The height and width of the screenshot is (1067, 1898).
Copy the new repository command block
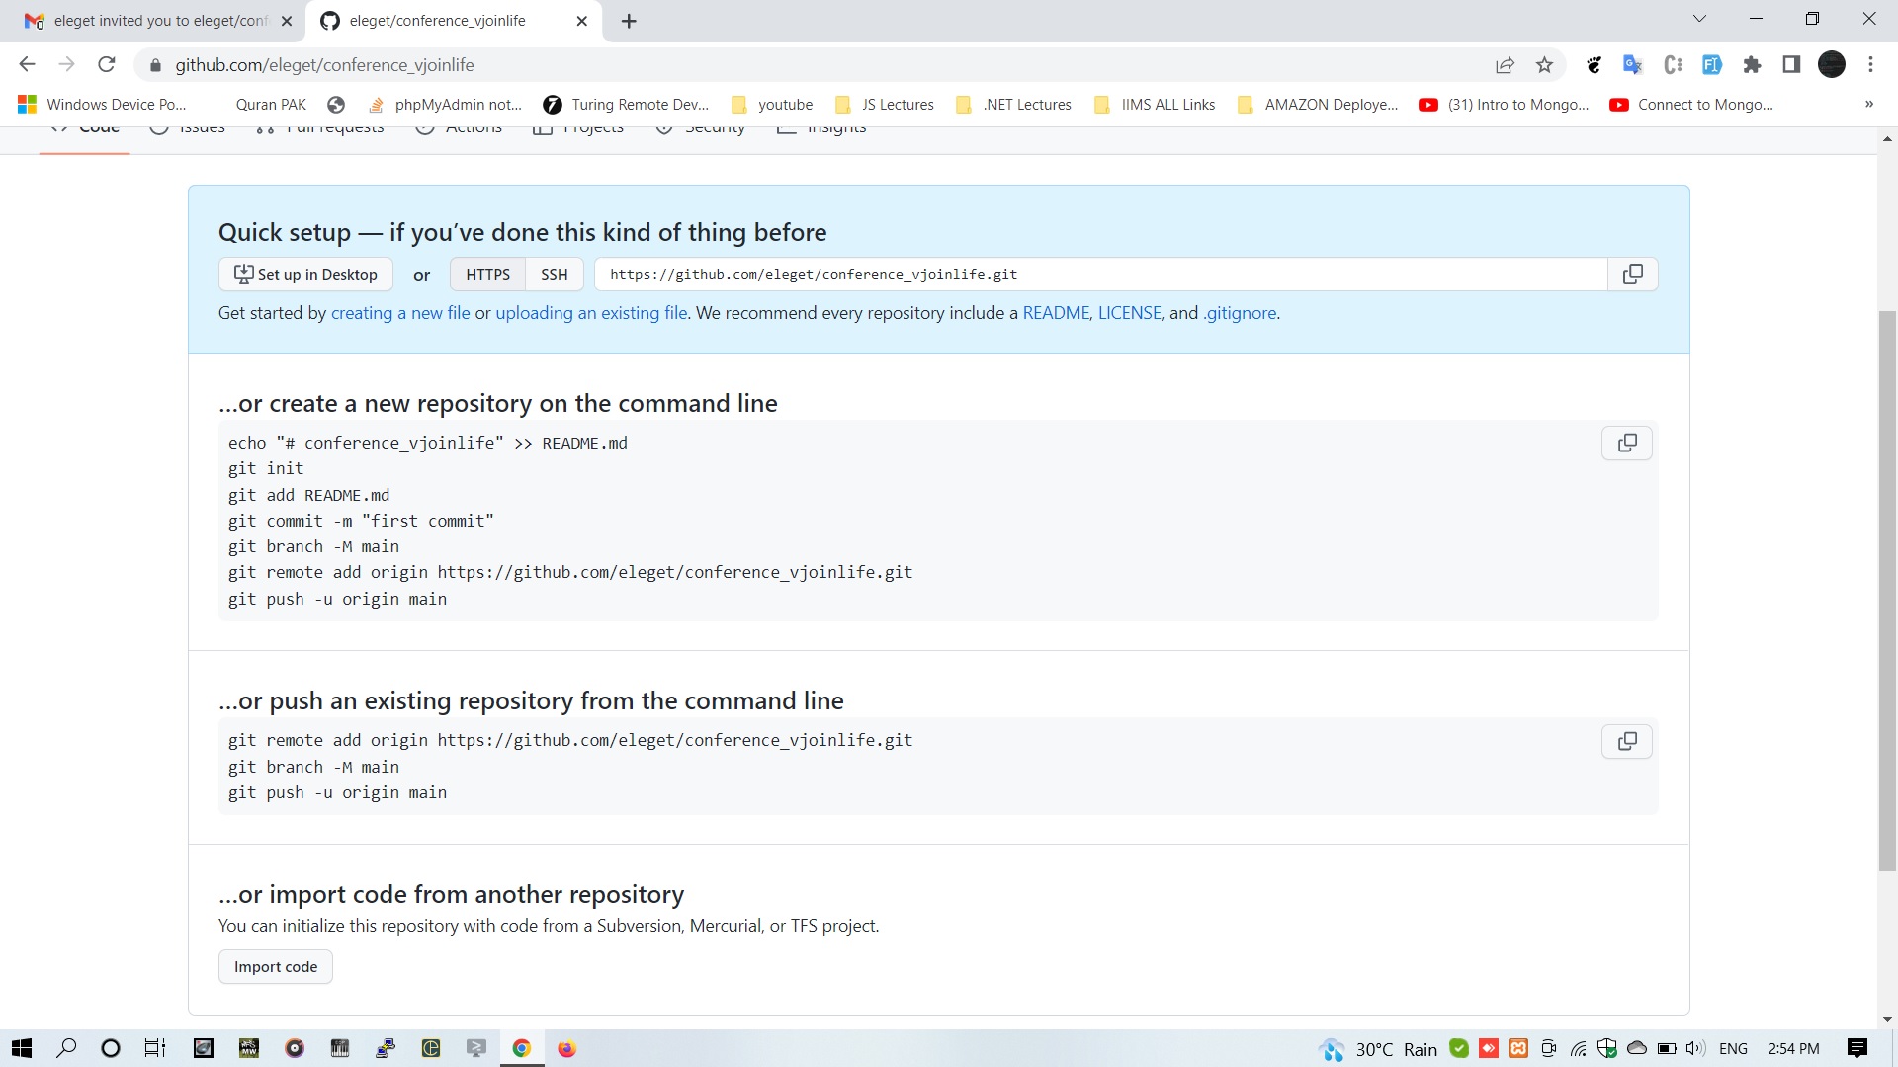(x=1626, y=443)
